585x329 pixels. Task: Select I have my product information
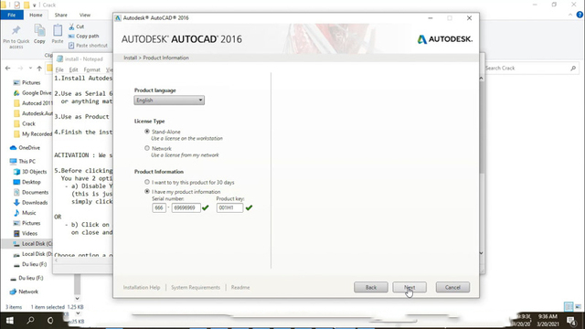(147, 191)
